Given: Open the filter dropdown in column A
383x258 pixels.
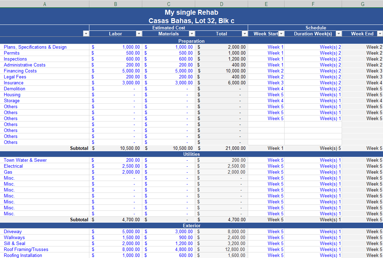Looking at the screenshot, I should pyautogui.click(x=86, y=34).
